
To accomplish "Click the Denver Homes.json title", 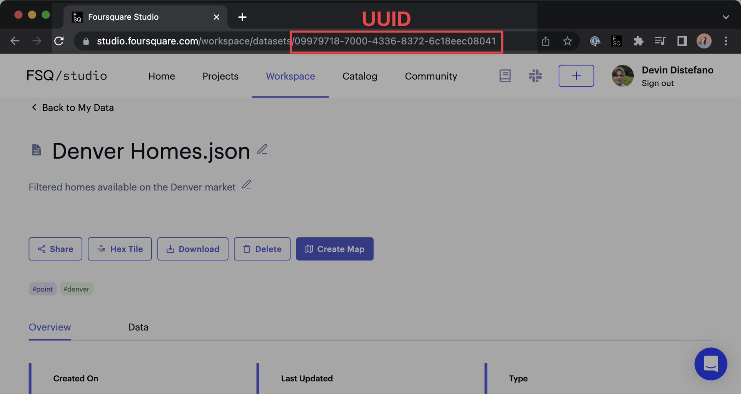I will click(x=151, y=151).
